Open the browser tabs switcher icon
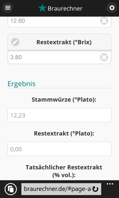The width and height of the screenshot is (119, 198). point(11,189)
